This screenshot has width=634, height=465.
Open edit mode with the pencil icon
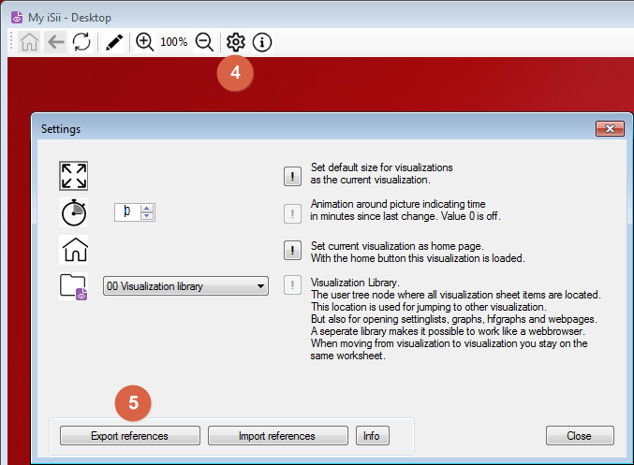114,42
